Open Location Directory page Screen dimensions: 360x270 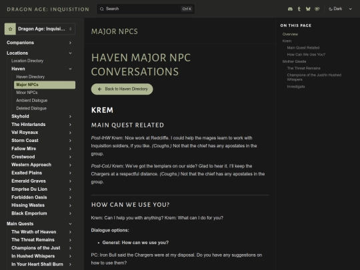pos(27,61)
